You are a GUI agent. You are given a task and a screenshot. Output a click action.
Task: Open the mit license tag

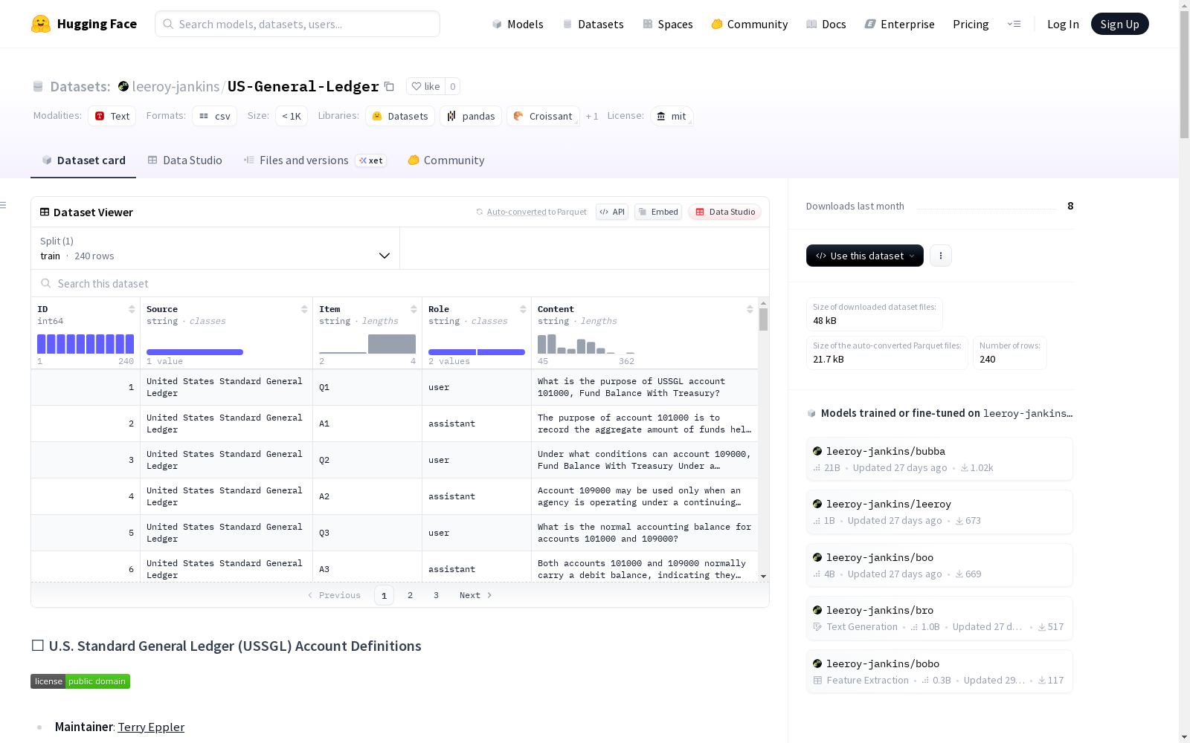(x=672, y=116)
